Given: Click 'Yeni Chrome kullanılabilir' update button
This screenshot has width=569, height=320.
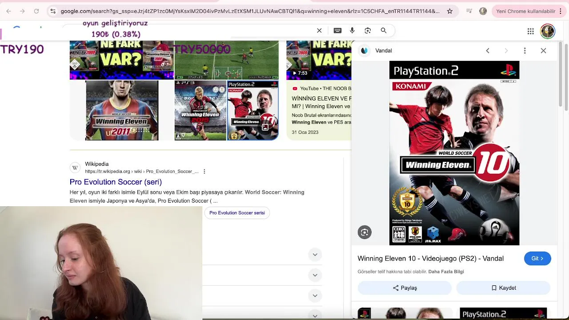Looking at the screenshot, I should (525, 11).
